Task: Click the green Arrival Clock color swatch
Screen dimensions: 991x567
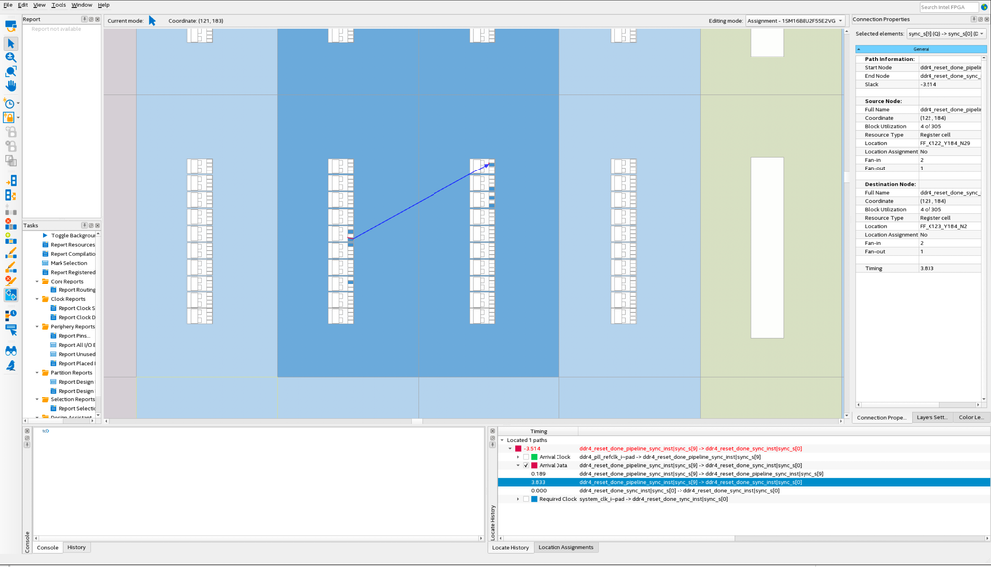Action: (x=534, y=457)
